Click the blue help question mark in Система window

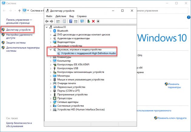point(189,17)
